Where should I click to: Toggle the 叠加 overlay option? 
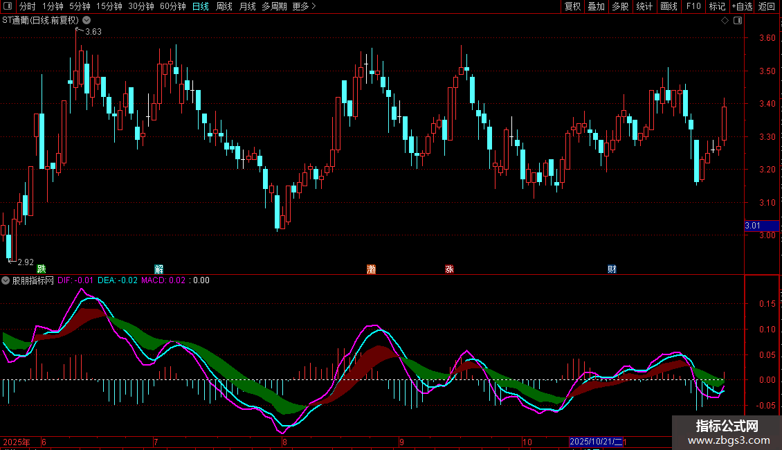(596, 6)
